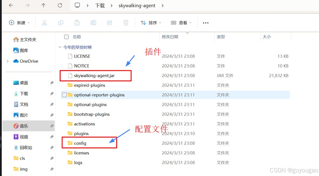
Task: Click the This PC monitor icon in address bar
Action: point(77,5)
